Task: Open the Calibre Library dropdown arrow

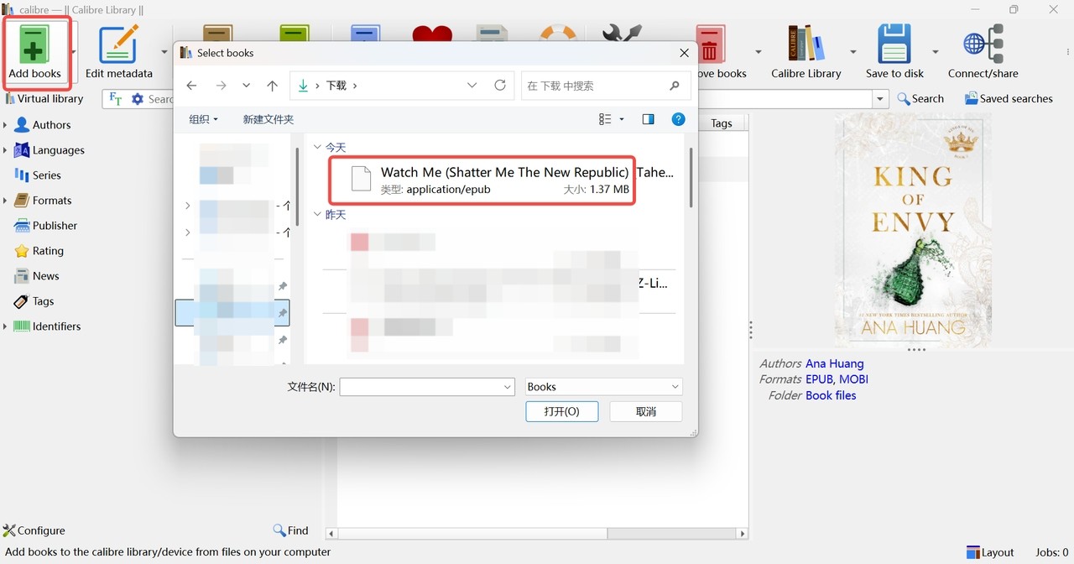Action: pyautogui.click(x=852, y=52)
